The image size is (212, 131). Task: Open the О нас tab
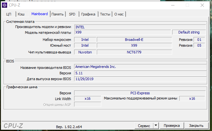click(x=119, y=14)
